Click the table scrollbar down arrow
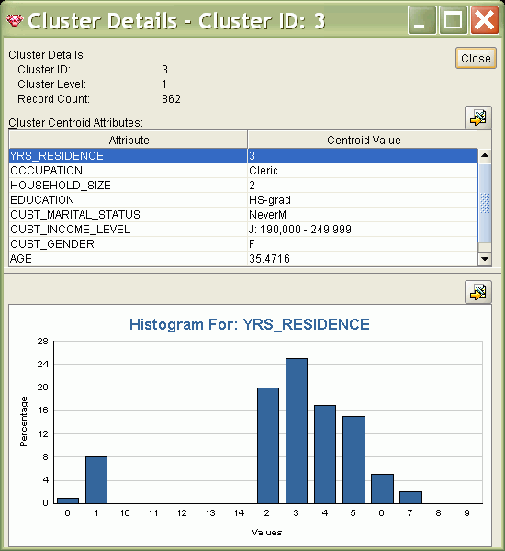The height and width of the screenshot is (551, 505). coord(485,259)
